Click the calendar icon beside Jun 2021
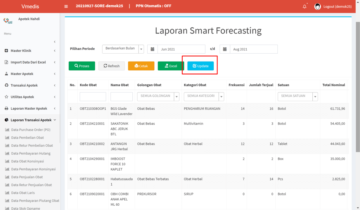Image resolution: width=360 pixels, height=210 pixels. tap(153, 49)
